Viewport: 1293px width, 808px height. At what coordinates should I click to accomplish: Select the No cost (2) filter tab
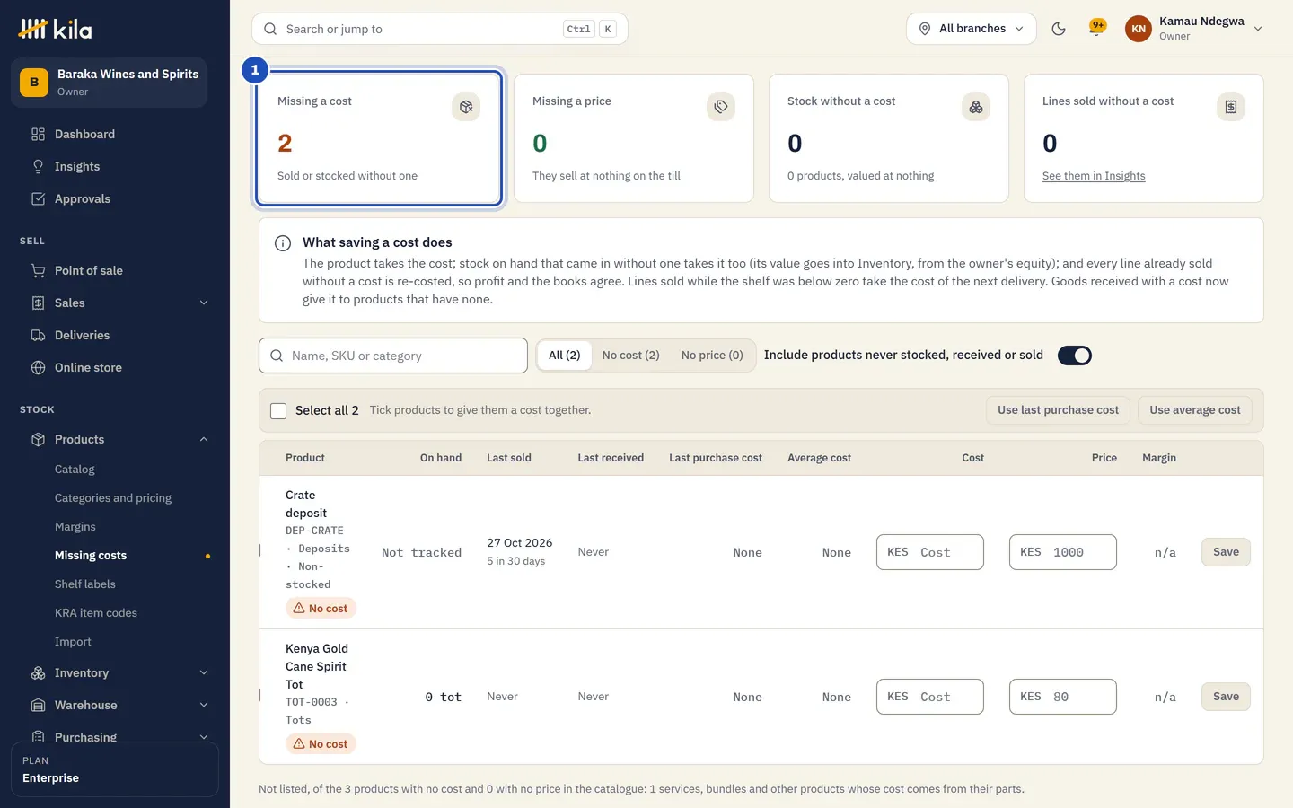click(x=630, y=356)
